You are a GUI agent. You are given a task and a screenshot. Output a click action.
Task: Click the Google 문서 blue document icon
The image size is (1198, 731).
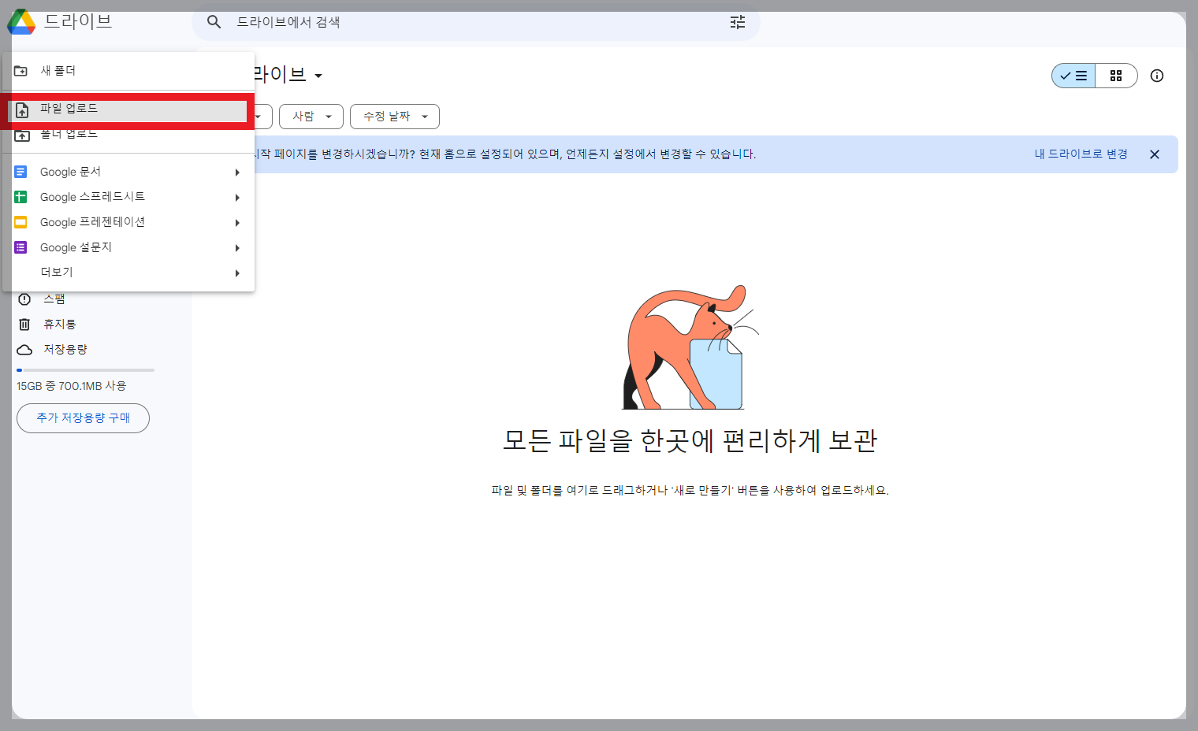[x=21, y=172]
